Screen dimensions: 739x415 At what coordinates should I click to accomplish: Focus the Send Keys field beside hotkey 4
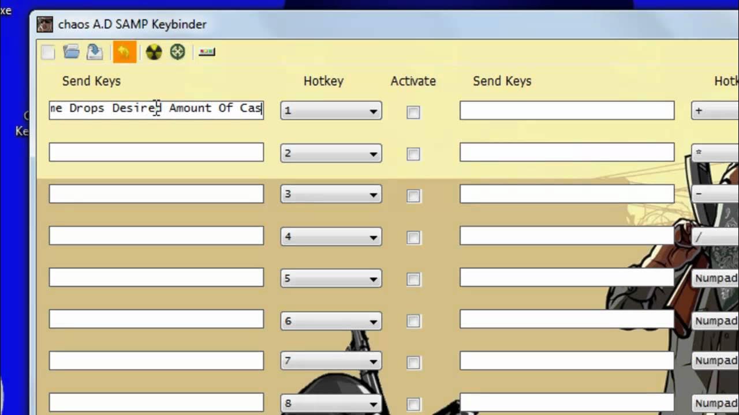156,235
